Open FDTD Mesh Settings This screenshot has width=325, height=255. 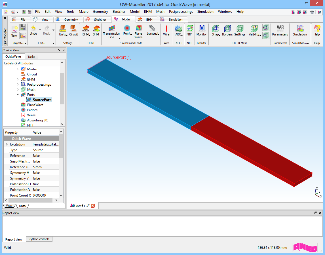240,30
